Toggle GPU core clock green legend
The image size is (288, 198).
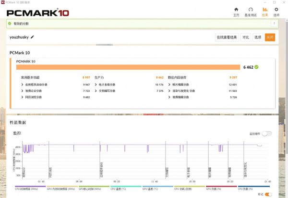(94, 188)
